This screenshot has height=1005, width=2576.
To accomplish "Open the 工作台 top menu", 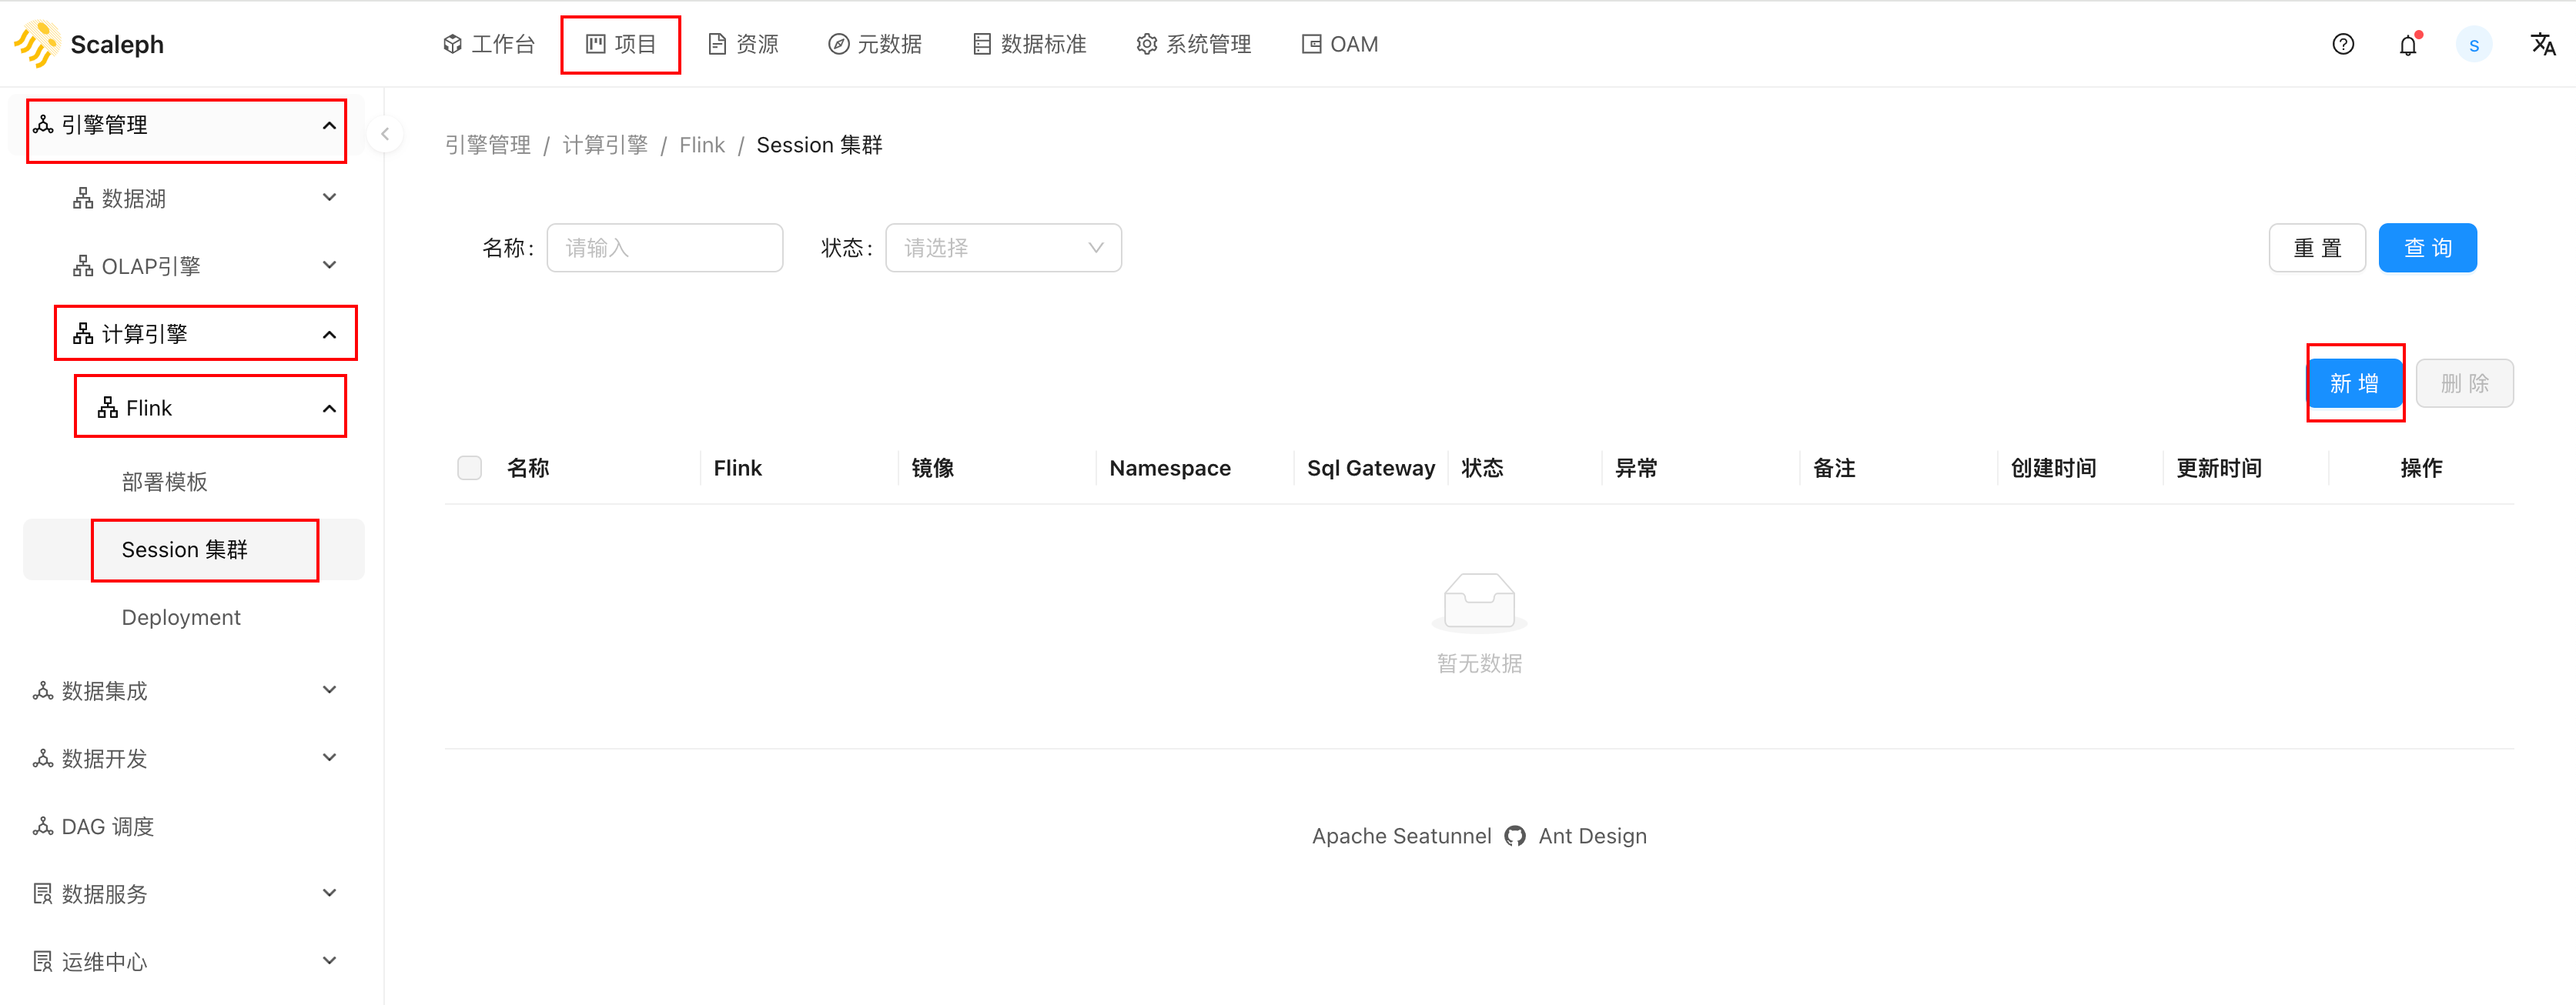I will [x=489, y=44].
